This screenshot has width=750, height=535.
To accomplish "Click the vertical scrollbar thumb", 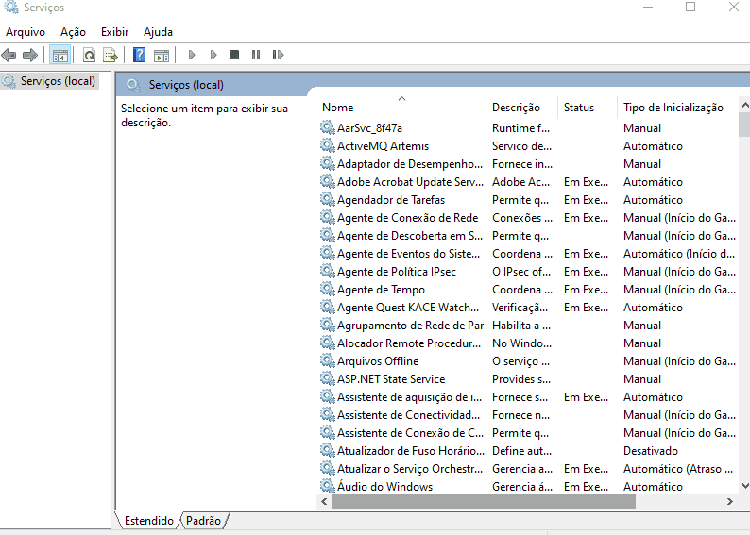I will (744, 125).
